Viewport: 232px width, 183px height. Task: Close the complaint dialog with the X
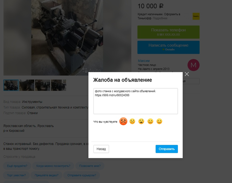click(187, 74)
